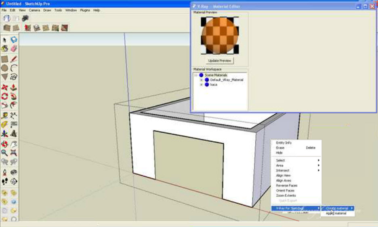Click the Make Component tool icon
The image size is (378, 227).
click(x=14, y=39)
